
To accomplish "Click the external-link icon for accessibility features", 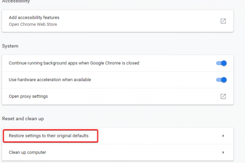I will tap(223, 21).
